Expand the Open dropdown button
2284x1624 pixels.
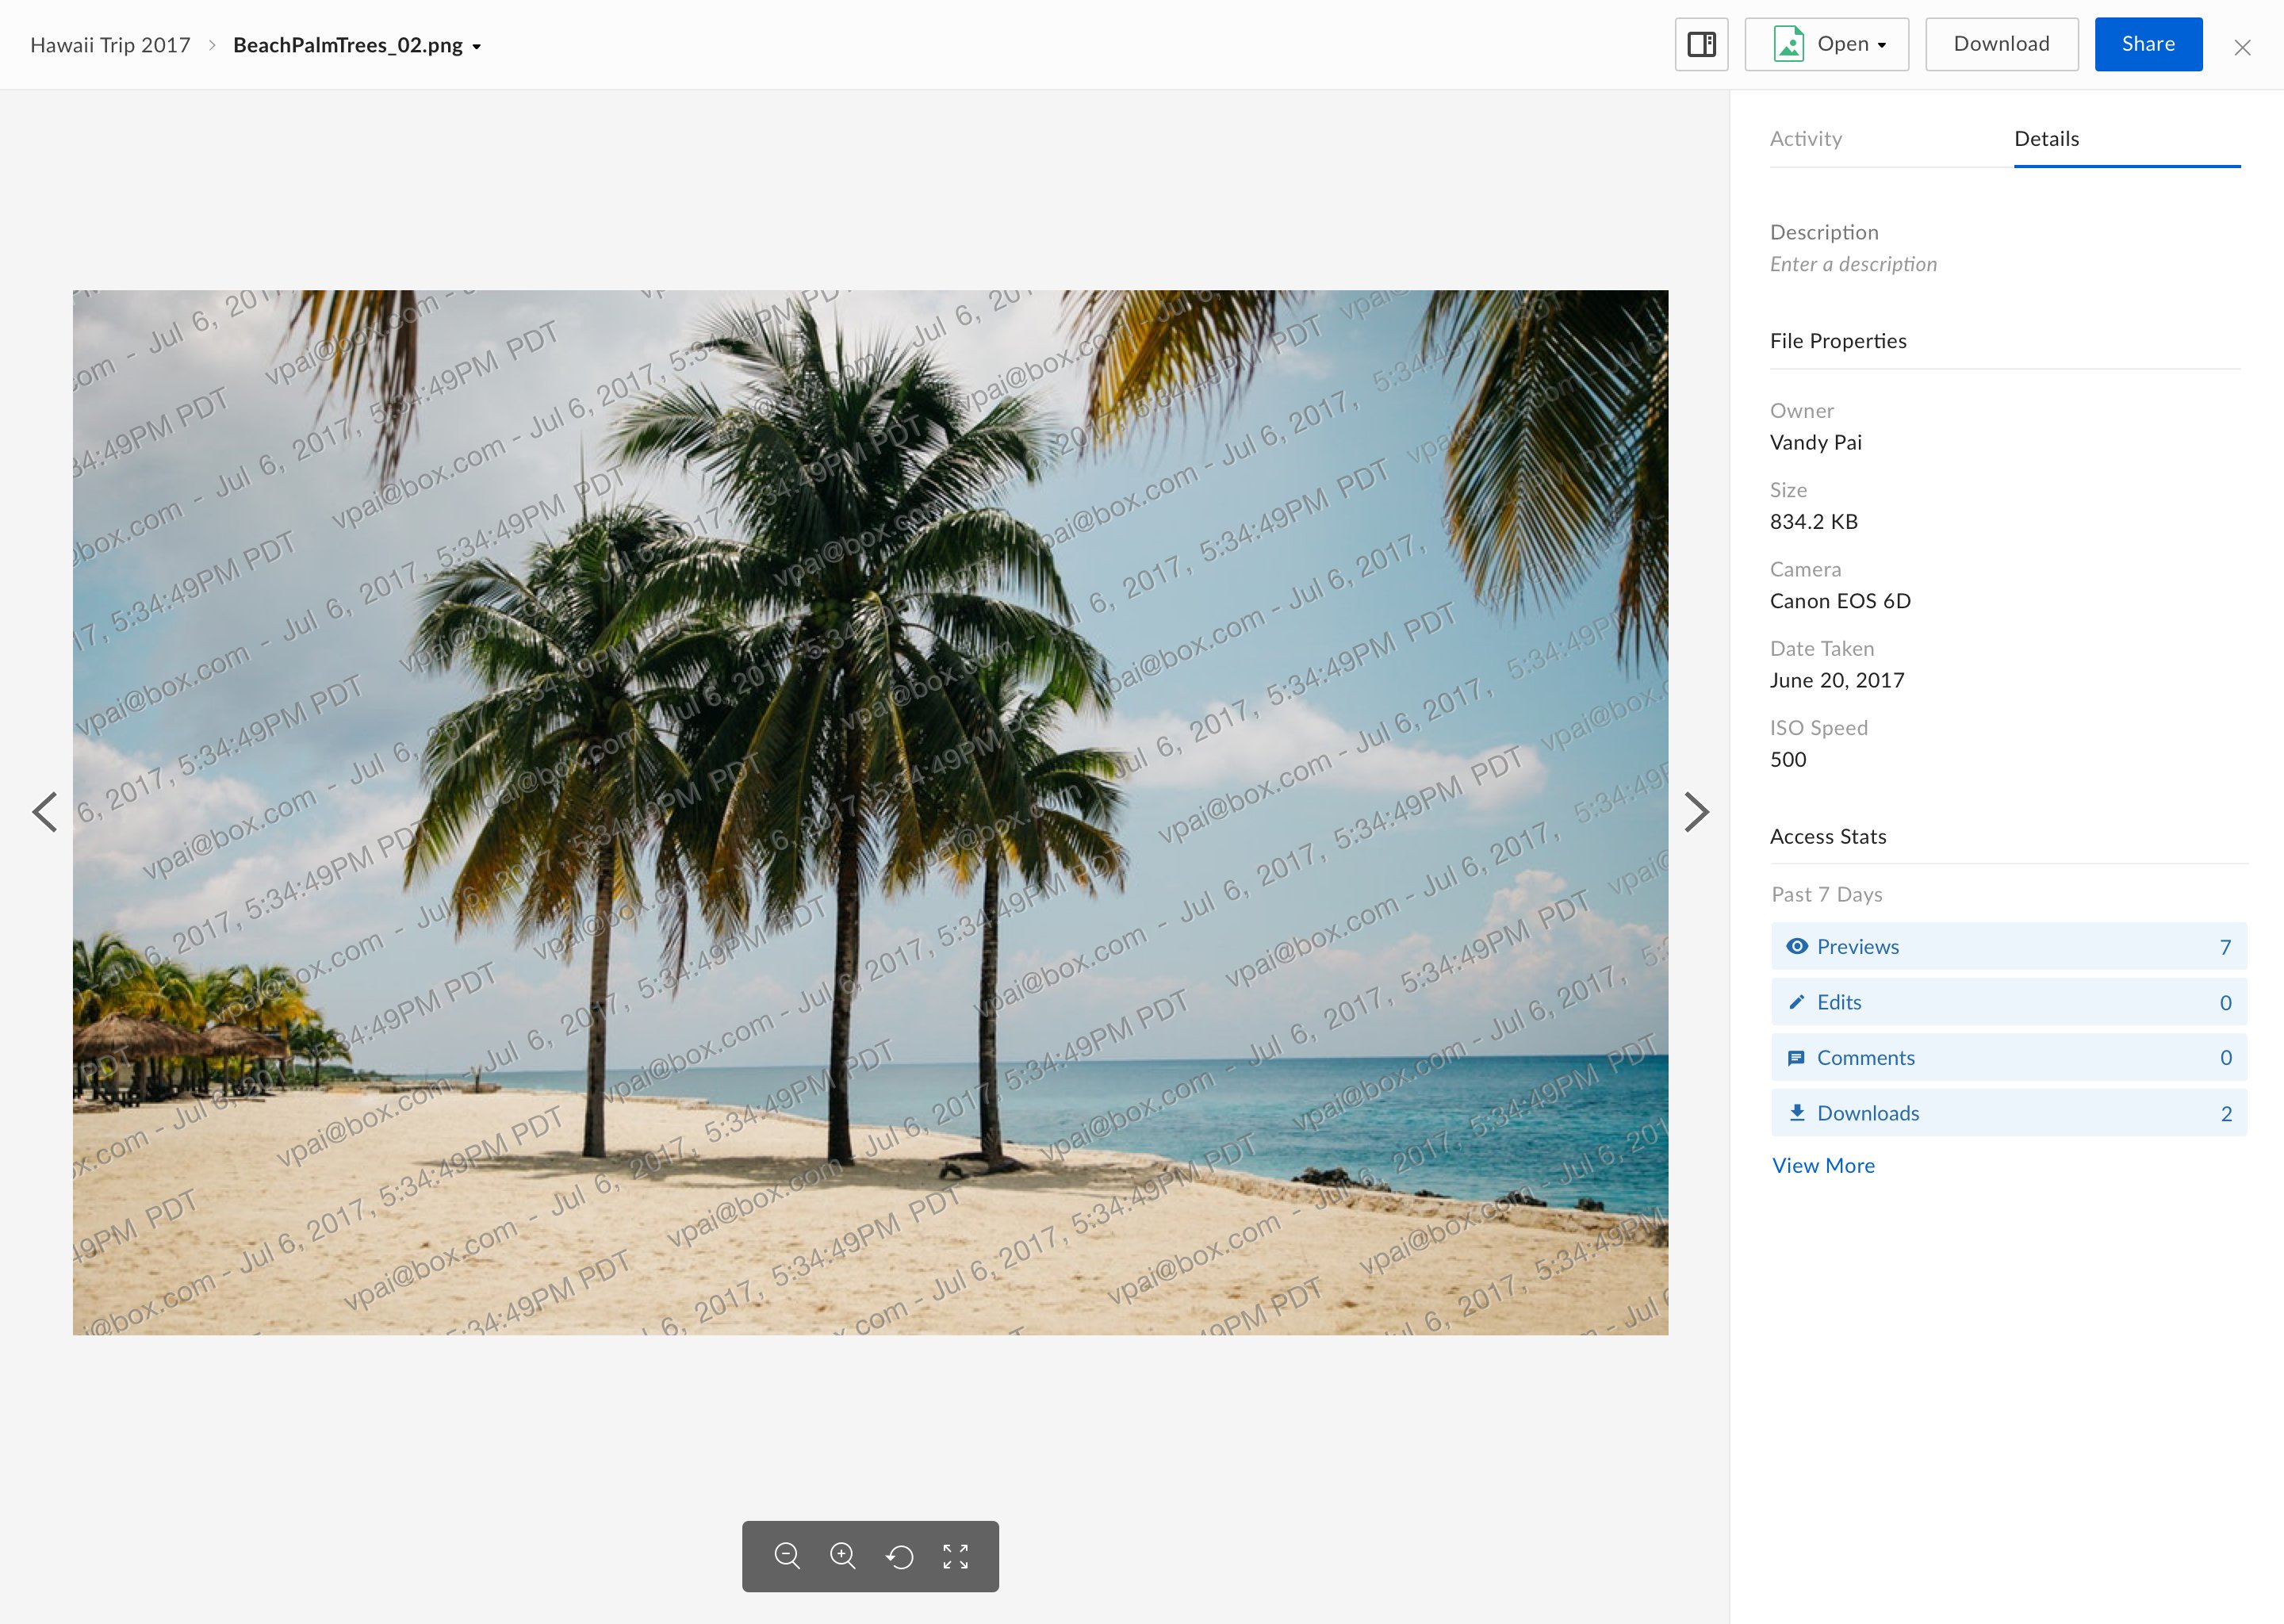1826,44
